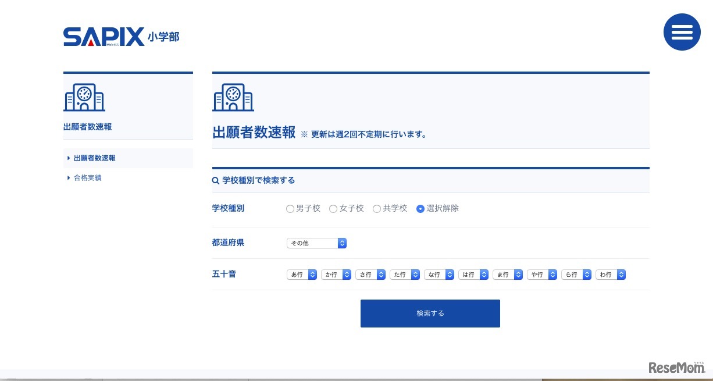Select the 男子校 radio button
713x381 pixels.
pos(290,209)
